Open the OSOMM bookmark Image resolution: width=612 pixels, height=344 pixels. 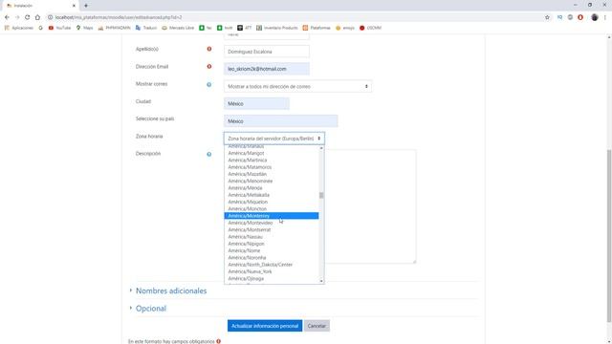click(370, 28)
